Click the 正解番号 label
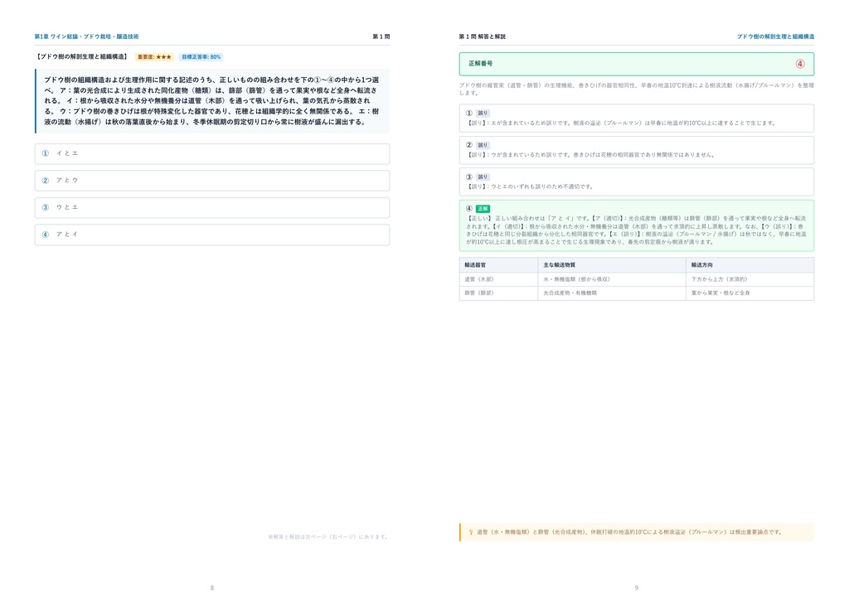 tap(481, 64)
